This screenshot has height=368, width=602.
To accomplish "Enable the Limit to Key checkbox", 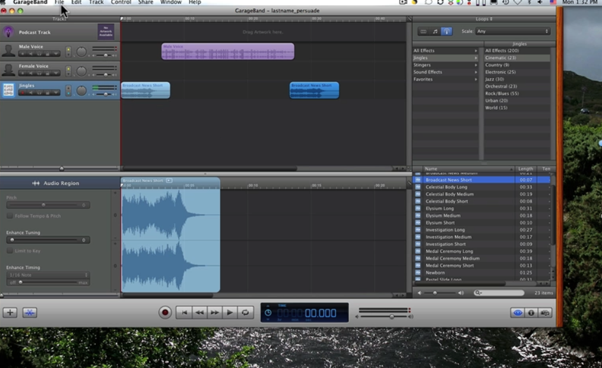I will [10, 250].
